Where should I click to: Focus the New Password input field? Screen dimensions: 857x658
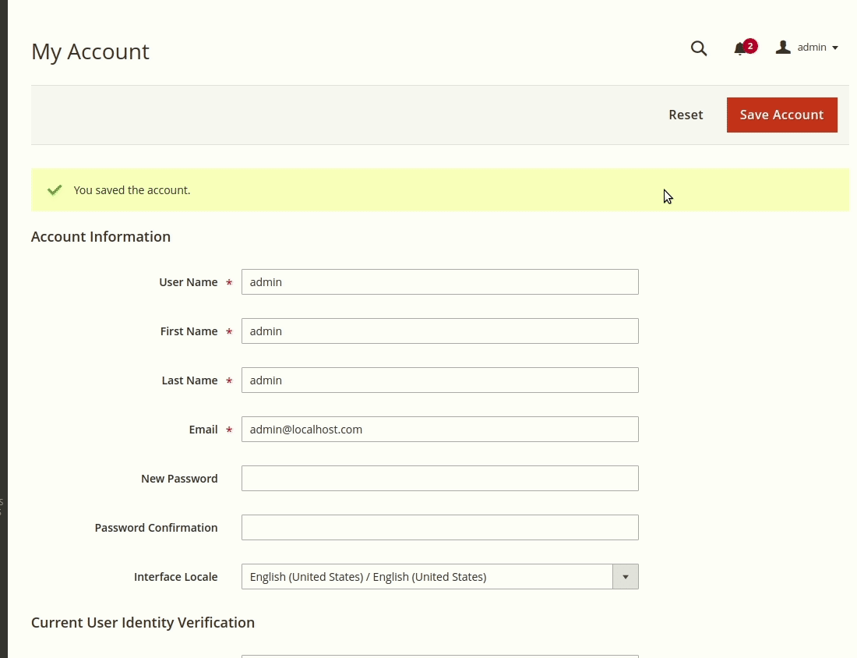pyautogui.click(x=439, y=478)
